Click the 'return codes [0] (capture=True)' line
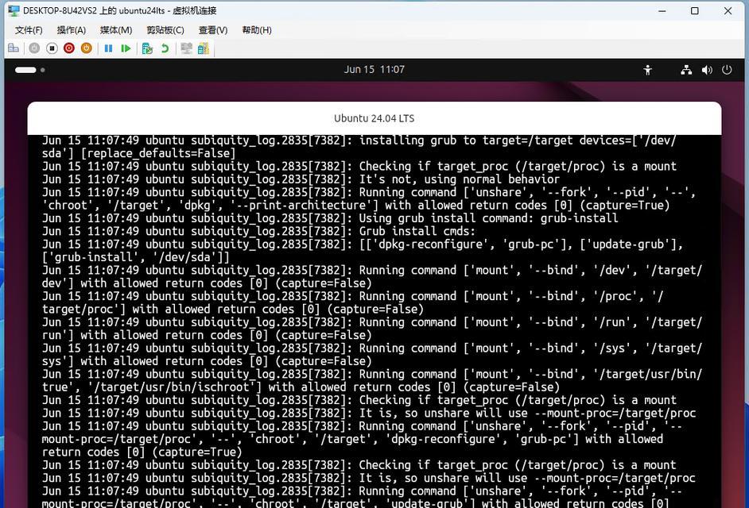Viewport: 749px width, 508px height. [x=142, y=452]
